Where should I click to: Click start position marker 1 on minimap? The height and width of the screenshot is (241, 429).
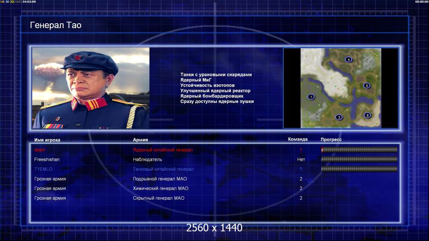[x=311, y=97]
